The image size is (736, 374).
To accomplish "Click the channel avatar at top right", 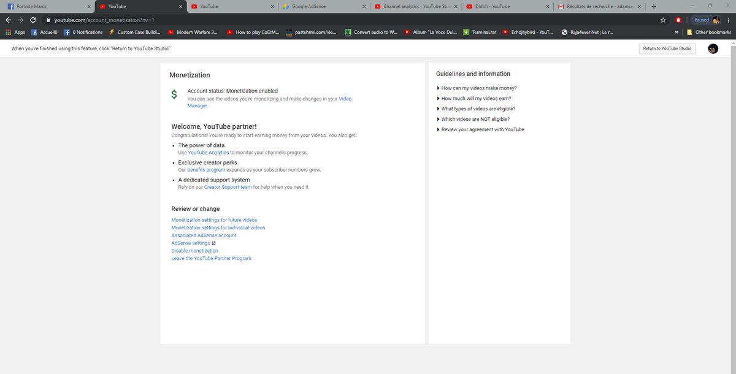I will pos(713,48).
